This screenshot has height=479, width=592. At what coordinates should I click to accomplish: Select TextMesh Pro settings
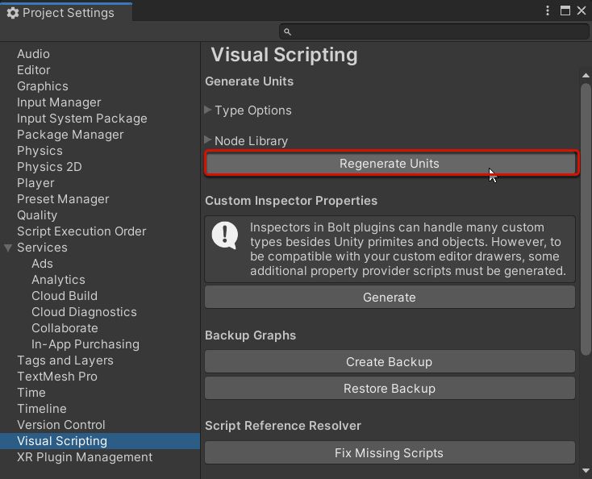(x=57, y=377)
